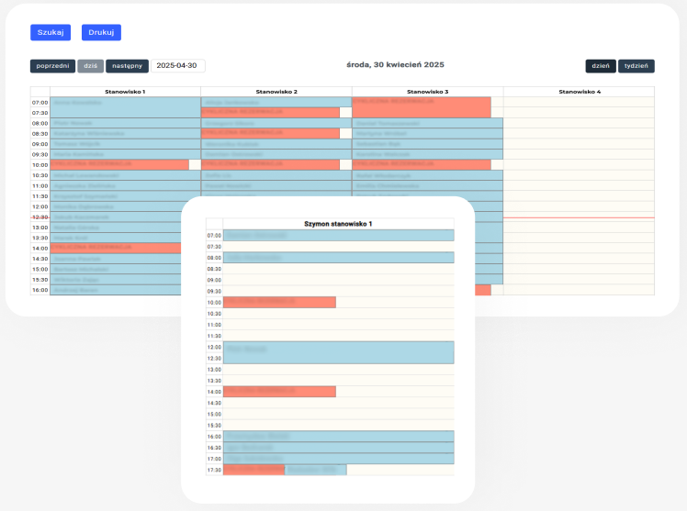Click empty 08:00 slot in Stanowisko 4

click(579, 123)
